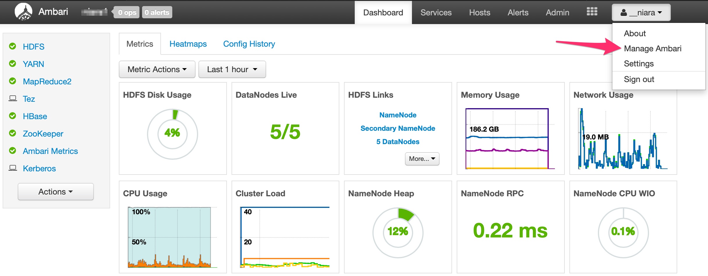Screen dimensions: 708x276
Task: Open the Hosts tab
Action: pos(479,12)
